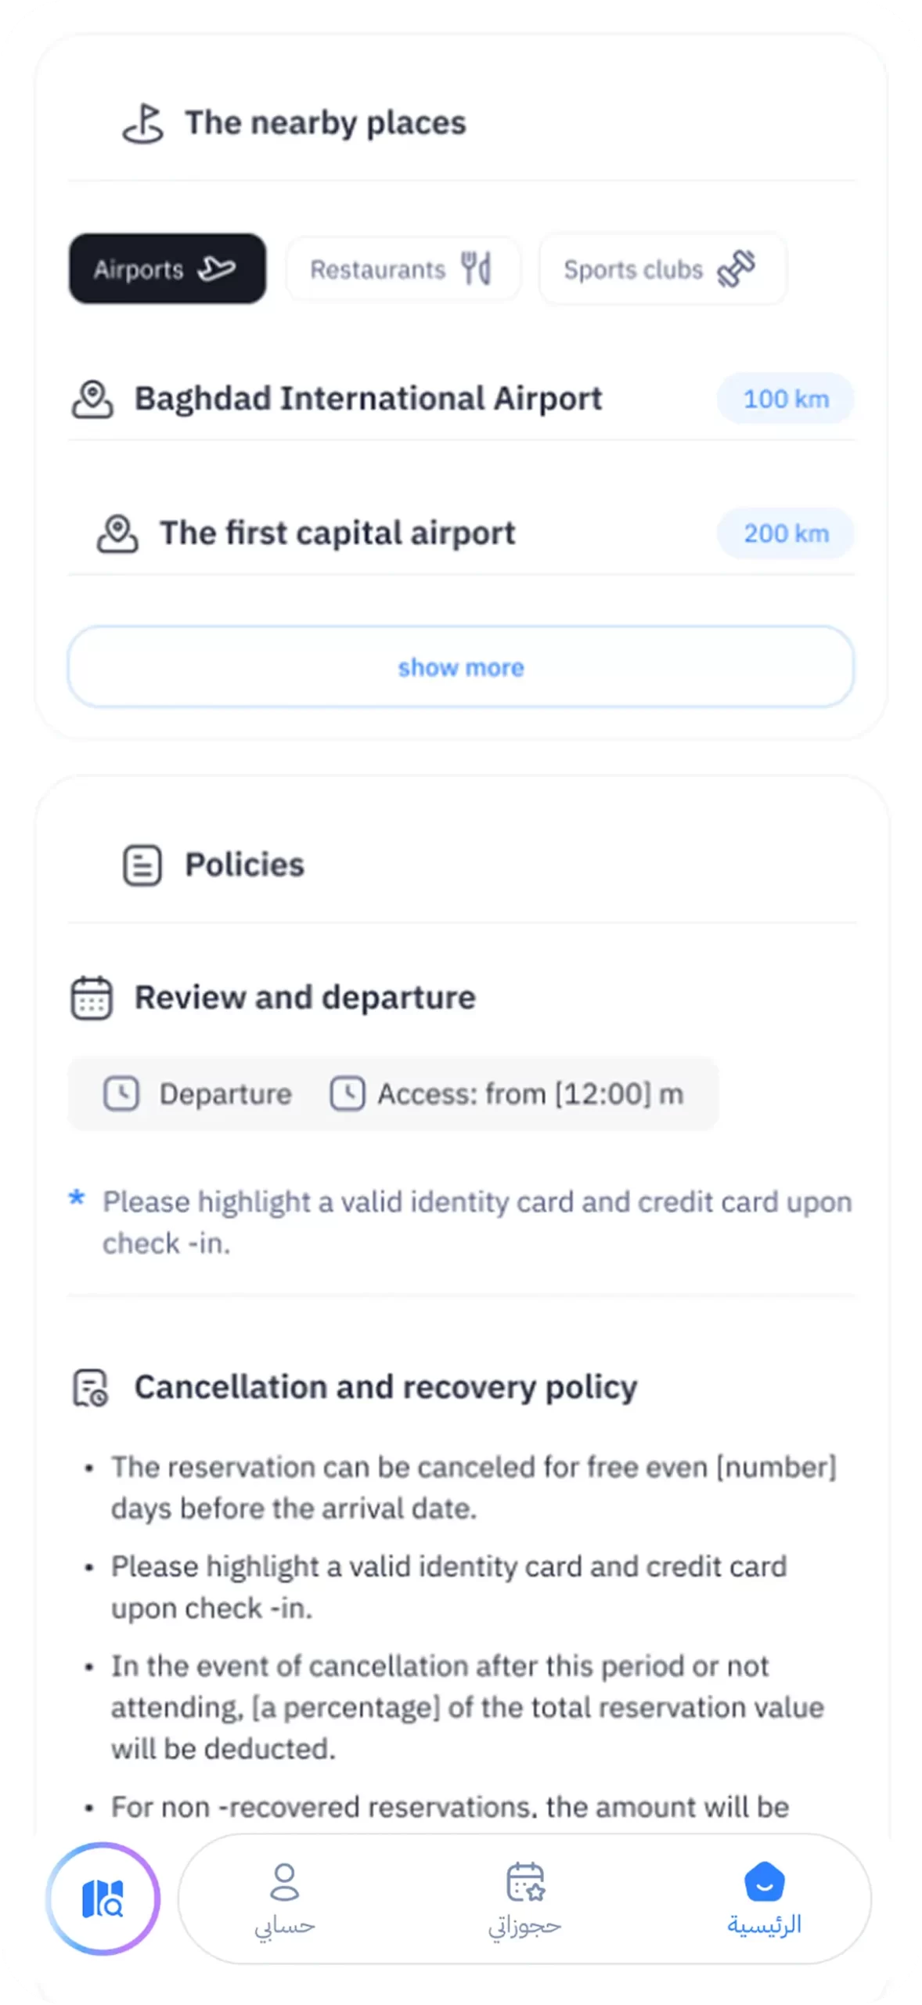
Task: Open the account profile icon
Action: point(284,1881)
